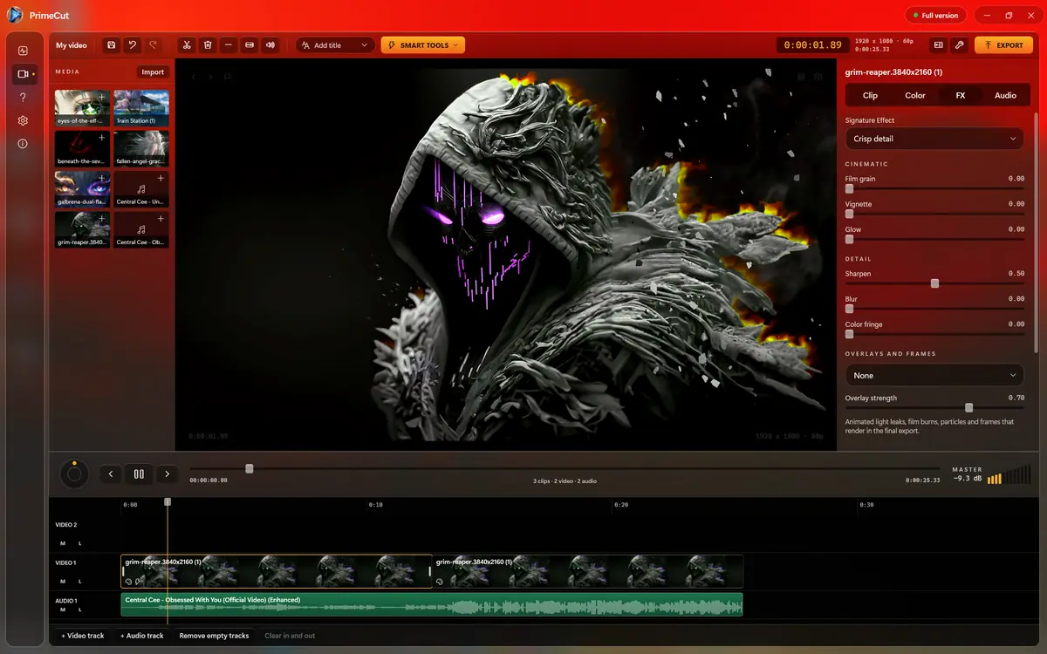This screenshot has height=654, width=1047.
Task: Click the info circle icon in the sidebar
Action: [x=23, y=143]
